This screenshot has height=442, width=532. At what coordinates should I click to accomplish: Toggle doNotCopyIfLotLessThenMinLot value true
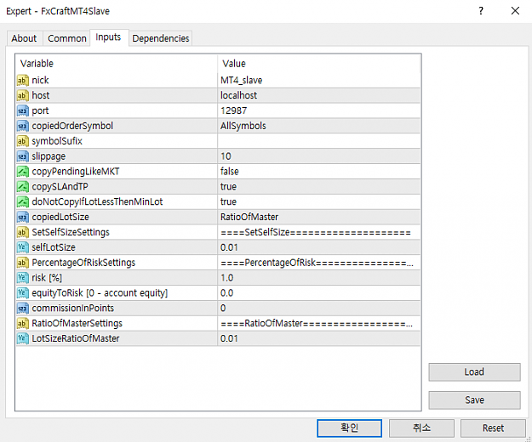(x=318, y=201)
